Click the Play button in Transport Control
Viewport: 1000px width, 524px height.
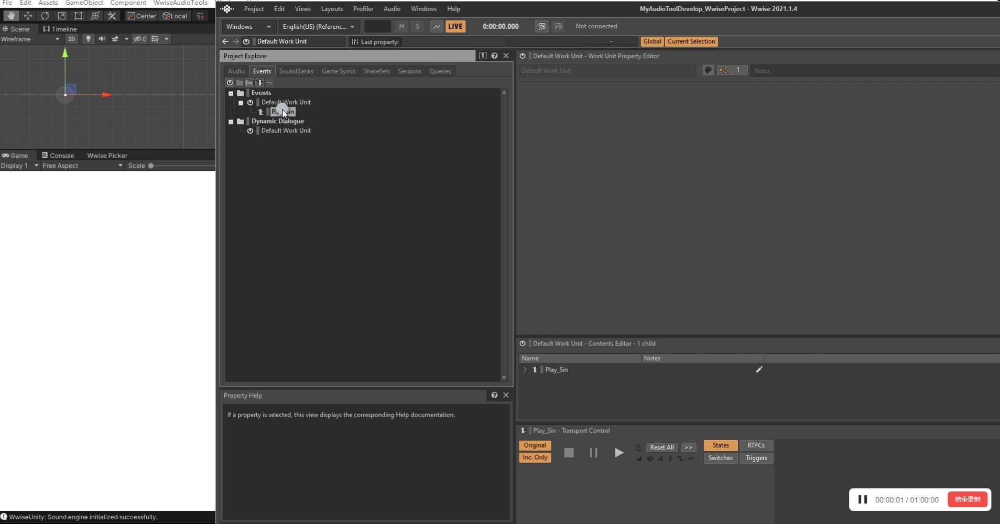pos(618,453)
